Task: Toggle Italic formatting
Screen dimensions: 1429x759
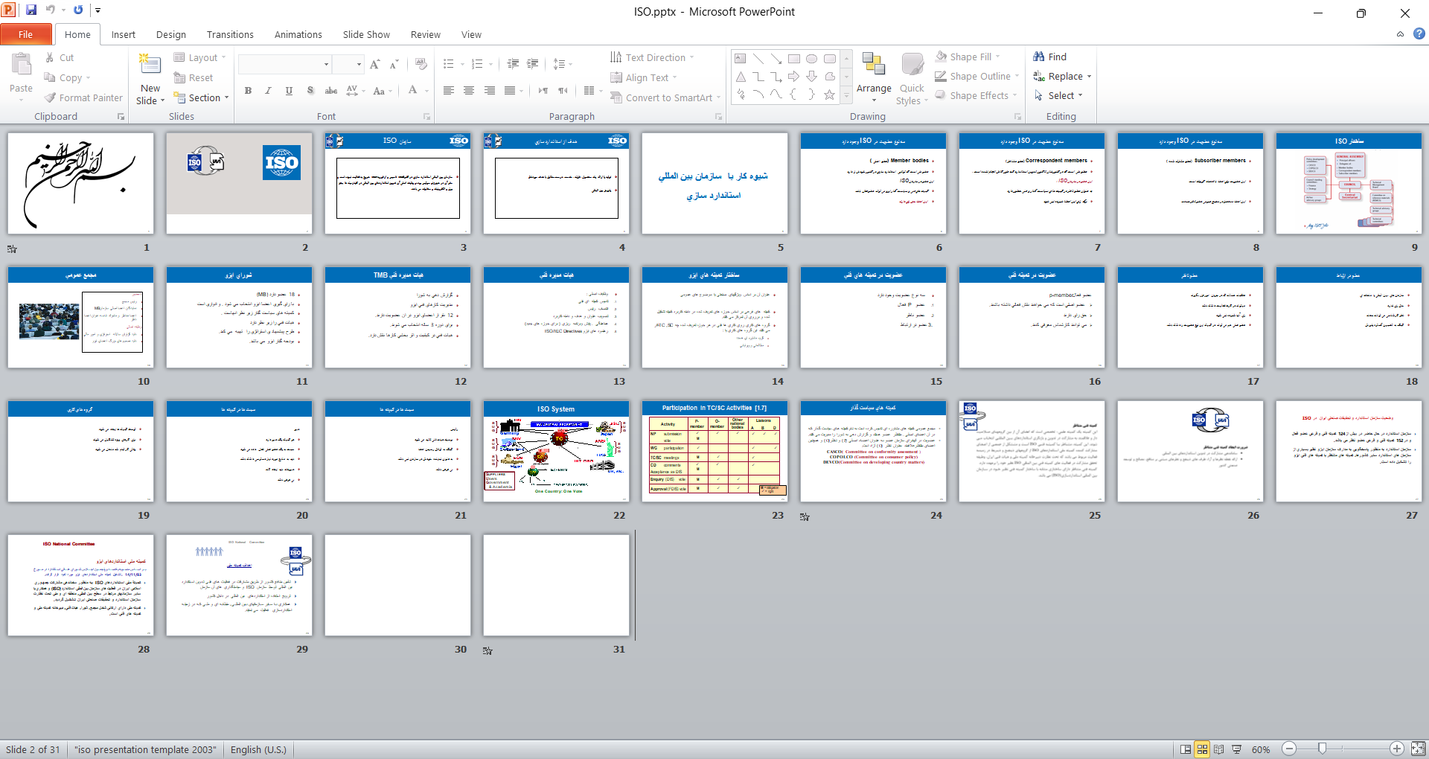Action: pos(268,91)
